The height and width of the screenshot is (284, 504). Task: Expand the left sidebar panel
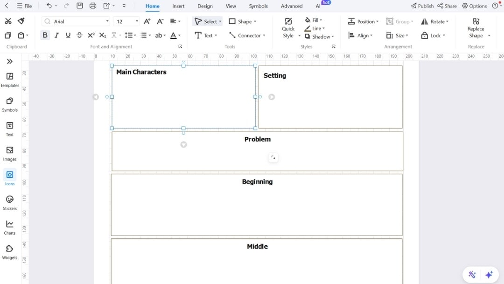coord(10,61)
